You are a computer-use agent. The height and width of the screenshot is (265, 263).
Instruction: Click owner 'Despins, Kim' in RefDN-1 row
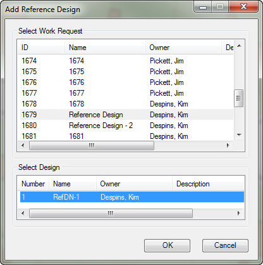[119, 197]
